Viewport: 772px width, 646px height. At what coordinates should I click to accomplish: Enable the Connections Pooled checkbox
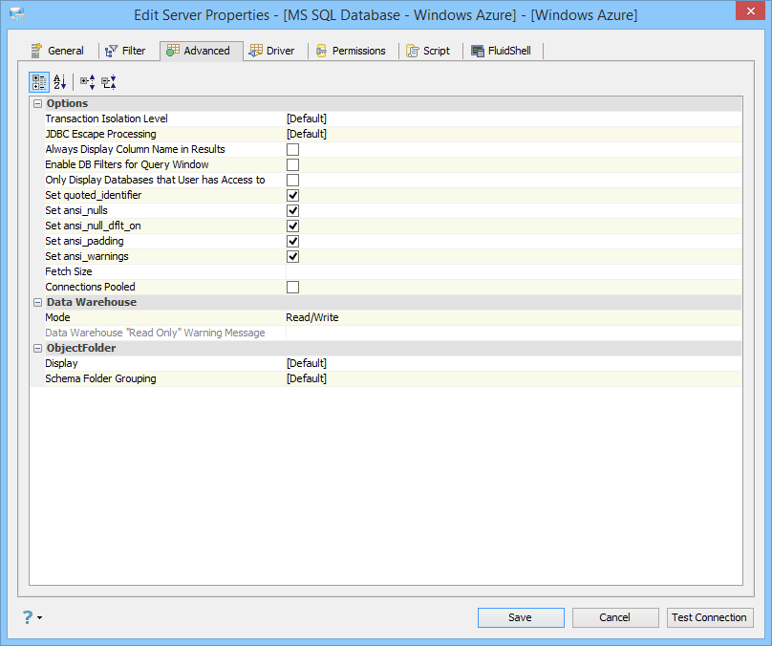(293, 287)
